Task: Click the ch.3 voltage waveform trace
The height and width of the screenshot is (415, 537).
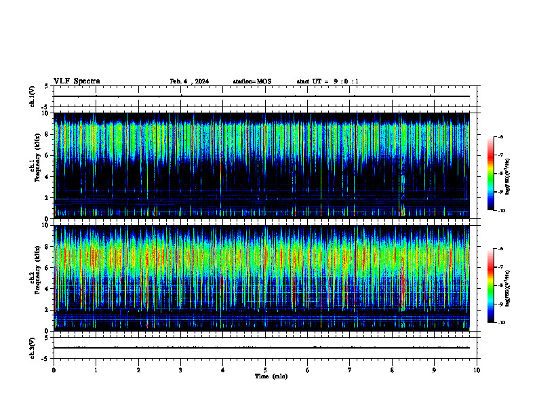Action: click(x=262, y=348)
